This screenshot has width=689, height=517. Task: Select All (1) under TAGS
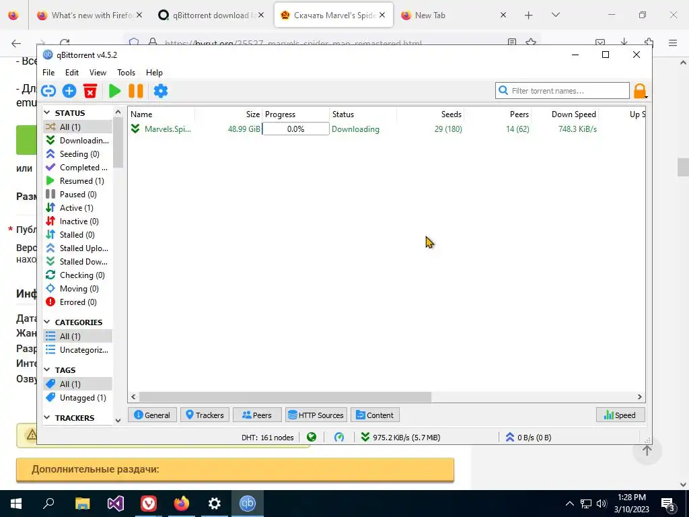(78, 384)
